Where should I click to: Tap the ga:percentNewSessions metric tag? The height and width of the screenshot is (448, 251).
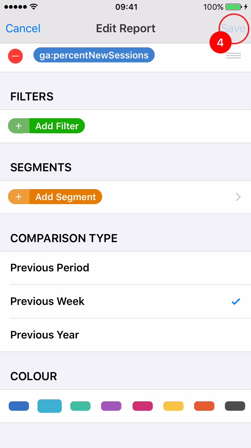tap(94, 55)
